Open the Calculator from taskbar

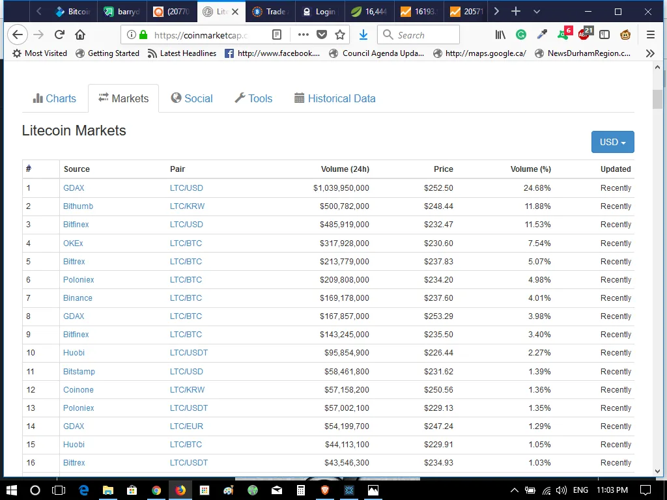coord(301,490)
